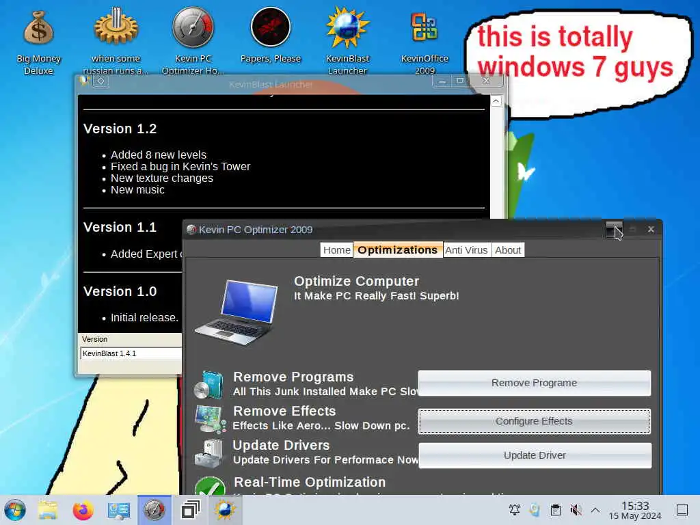700x525 pixels.
Task: Click the show desktop button
Action: [682, 510]
